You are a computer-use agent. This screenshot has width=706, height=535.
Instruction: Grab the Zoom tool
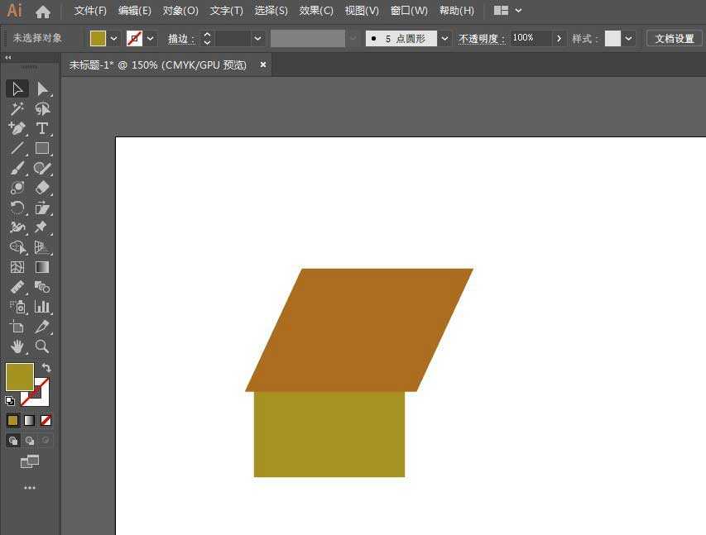[x=42, y=346]
